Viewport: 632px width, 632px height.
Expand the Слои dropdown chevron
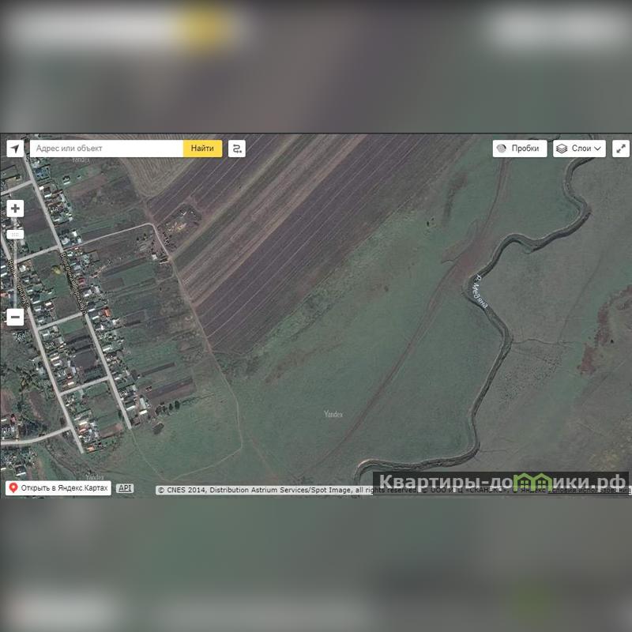pos(598,149)
